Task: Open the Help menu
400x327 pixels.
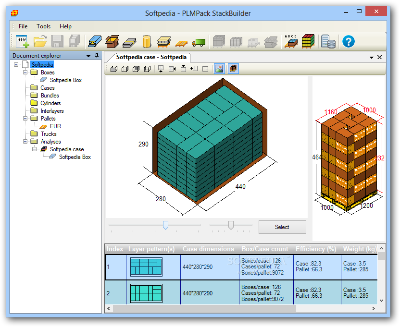Action: (65, 26)
